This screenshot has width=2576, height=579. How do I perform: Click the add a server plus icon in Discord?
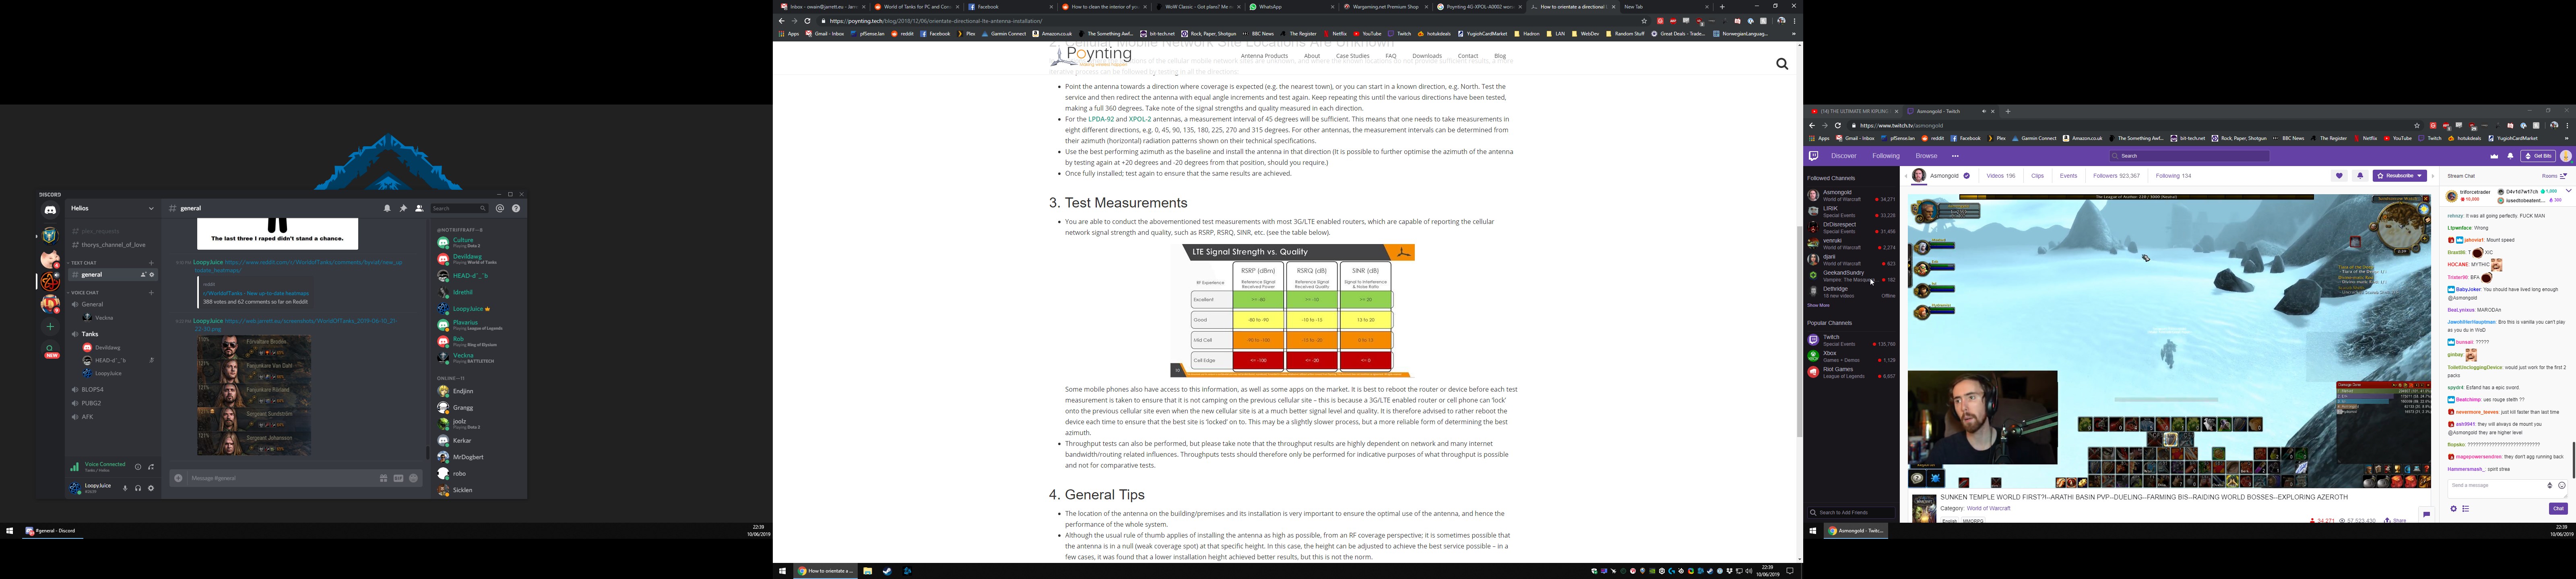click(x=50, y=326)
